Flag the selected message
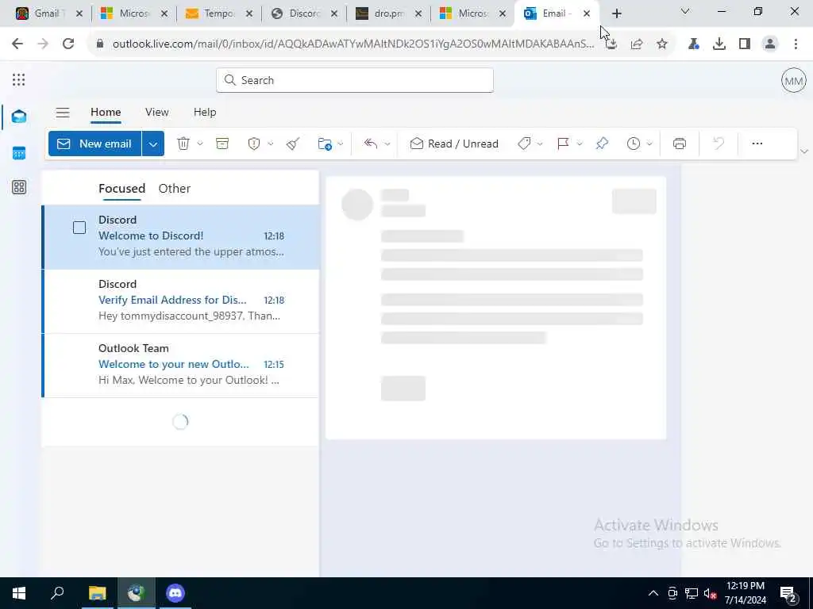Screen dimensions: 813x609 [563, 144]
